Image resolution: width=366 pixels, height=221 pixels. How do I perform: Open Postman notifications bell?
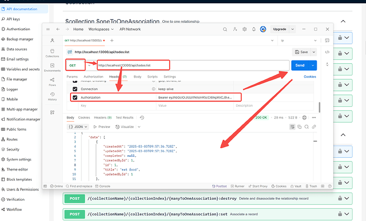click(x=254, y=29)
